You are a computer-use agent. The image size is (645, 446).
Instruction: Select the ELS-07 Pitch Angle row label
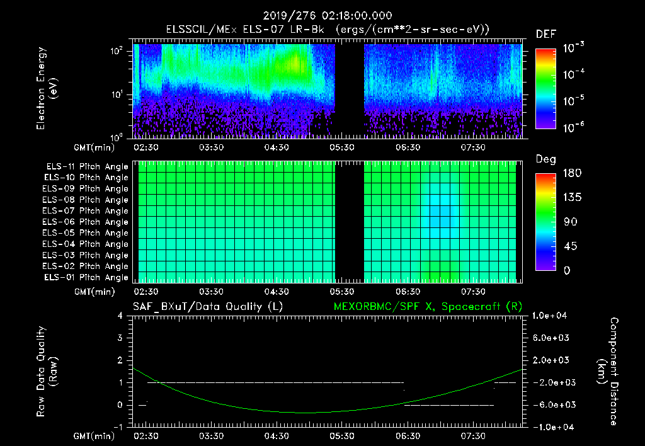coord(86,211)
